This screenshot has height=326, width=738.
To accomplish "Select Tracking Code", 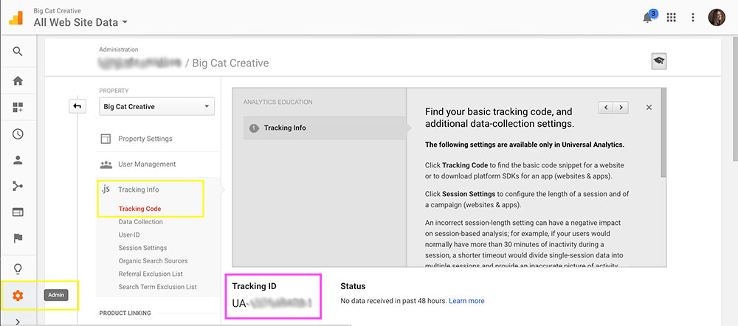I will click(x=139, y=209).
